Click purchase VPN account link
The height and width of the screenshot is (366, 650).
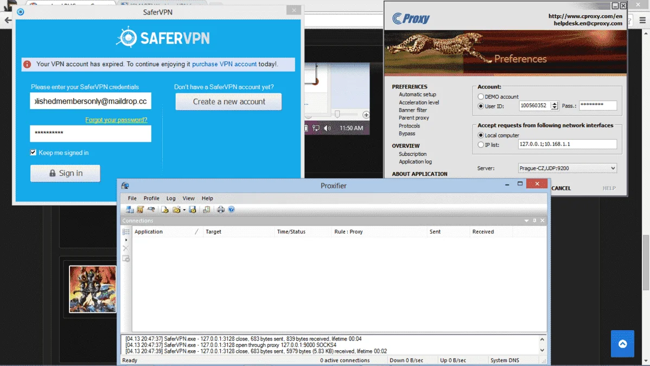tap(224, 64)
